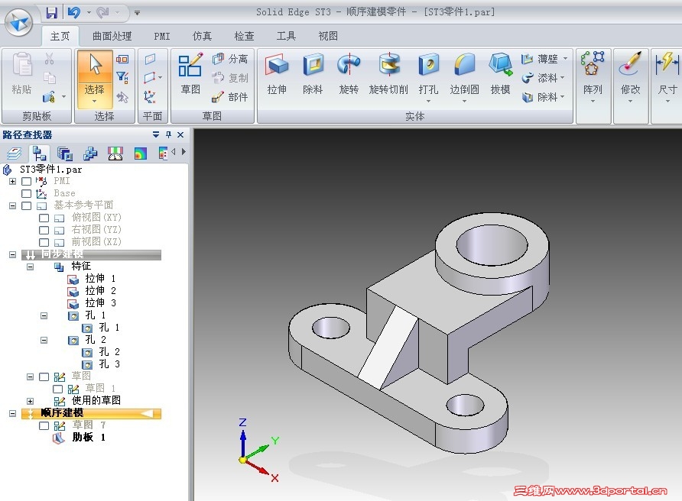Image resolution: width=682 pixels, height=501 pixels.
Task: Collapse the 特征 tree node
Action: click(x=30, y=267)
